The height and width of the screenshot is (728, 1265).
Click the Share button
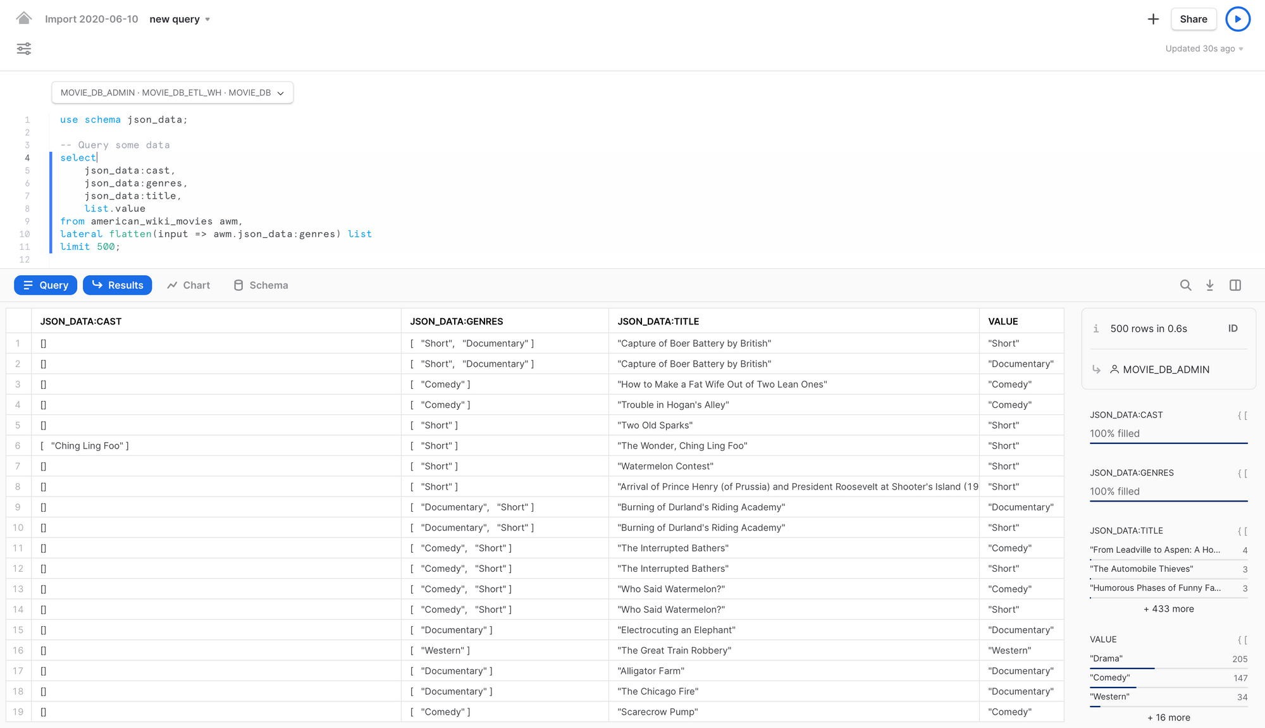(1193, 19)
